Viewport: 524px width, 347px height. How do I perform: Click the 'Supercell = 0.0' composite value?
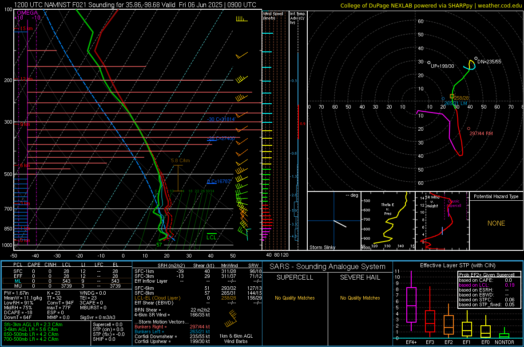click(x=107, y=324)
